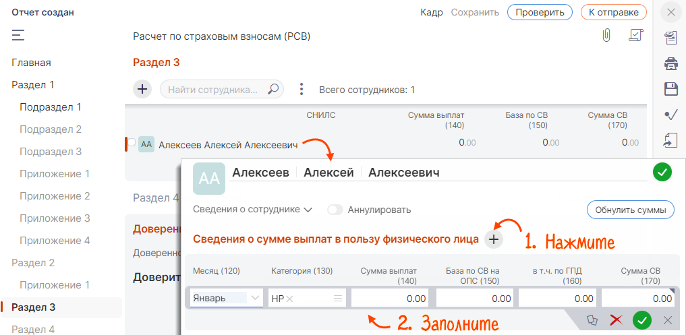Click Кадр in the top bar
This screenshot has width=686, height=335.
coord(432,12)
